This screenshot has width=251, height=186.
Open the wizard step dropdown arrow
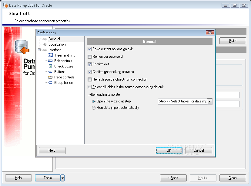tap(209, 102)
